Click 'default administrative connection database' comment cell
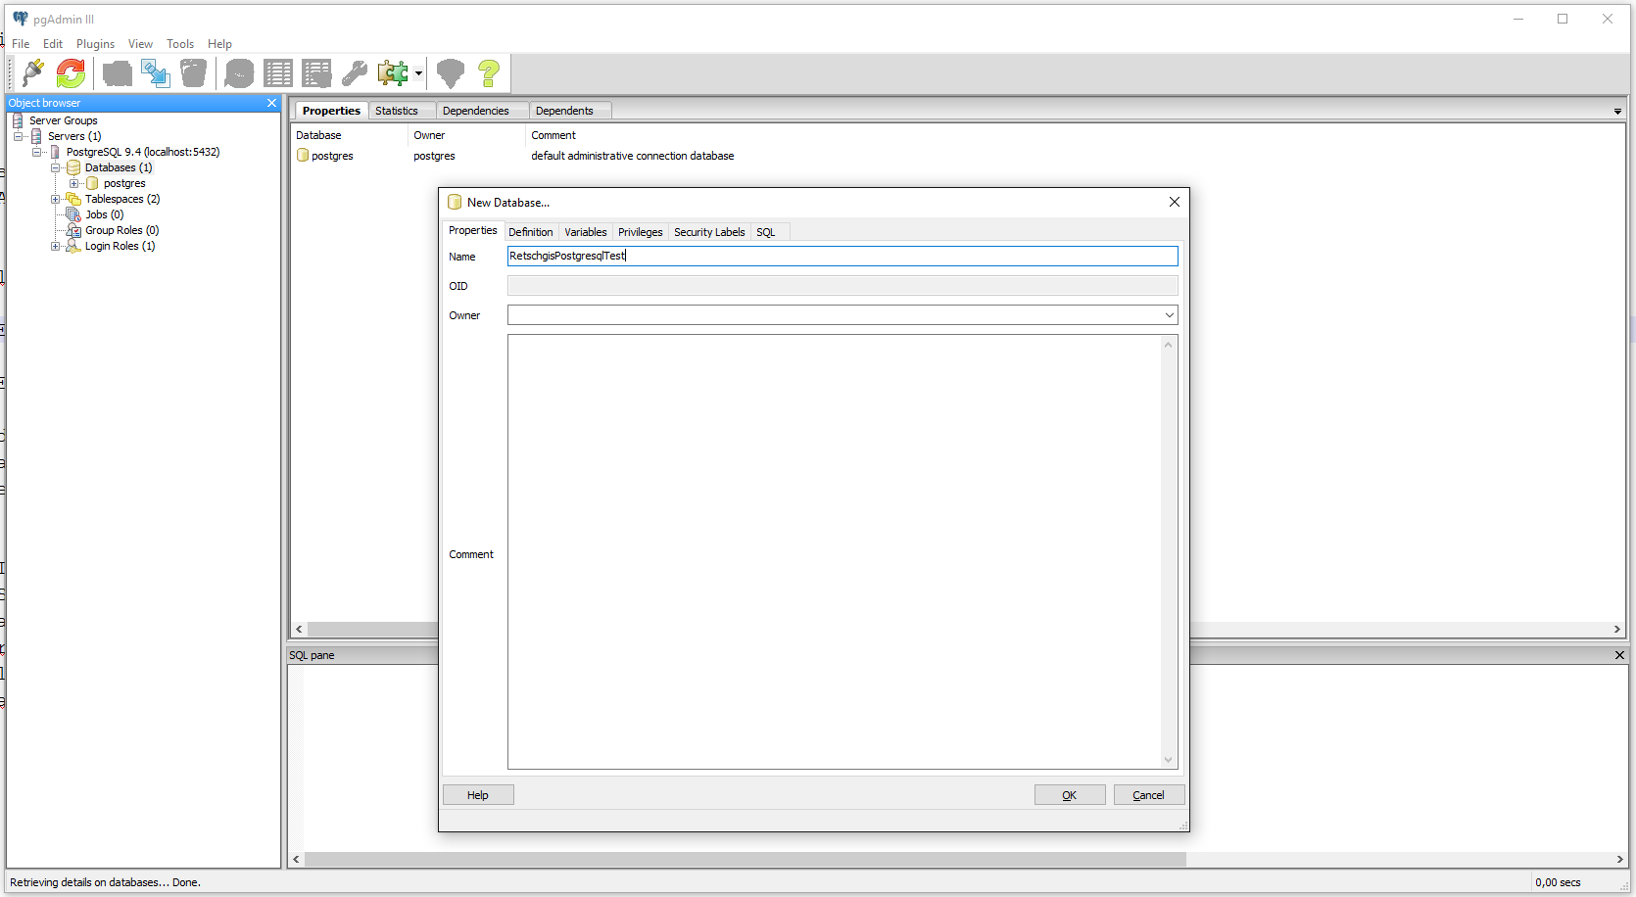 pos(633,156)
